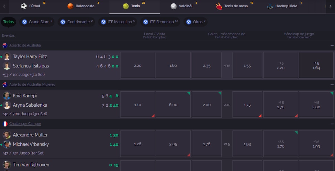Click the French flag beside Challenger Camper
The image size is (335, 171).
click(x=5, y=124)
